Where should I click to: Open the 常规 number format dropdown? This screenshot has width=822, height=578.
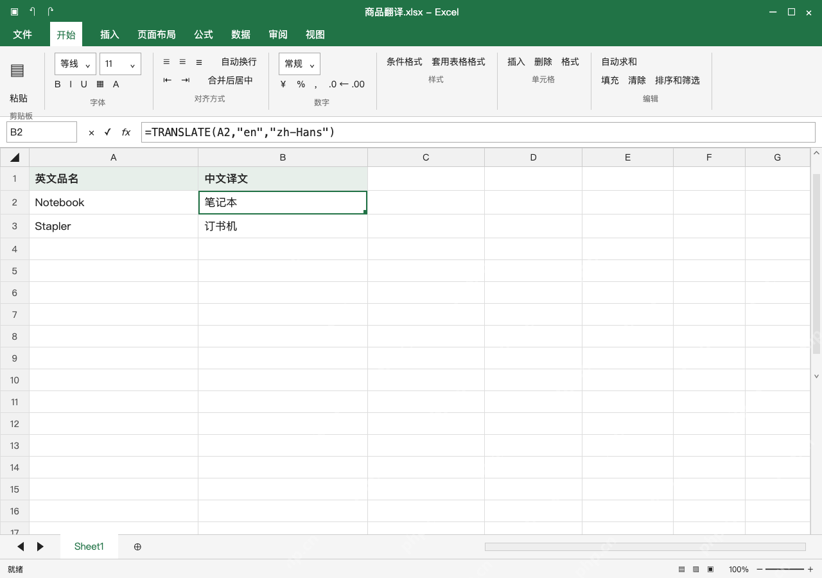(299, 64)
